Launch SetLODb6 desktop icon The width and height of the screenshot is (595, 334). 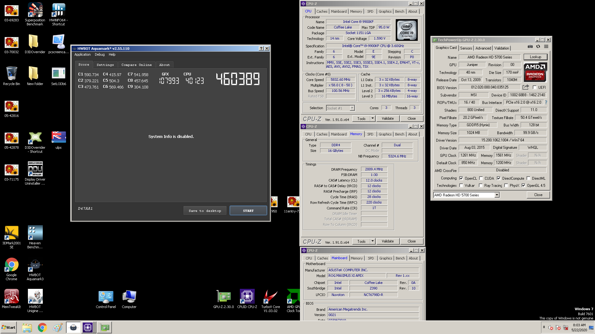tap(59, 76)
